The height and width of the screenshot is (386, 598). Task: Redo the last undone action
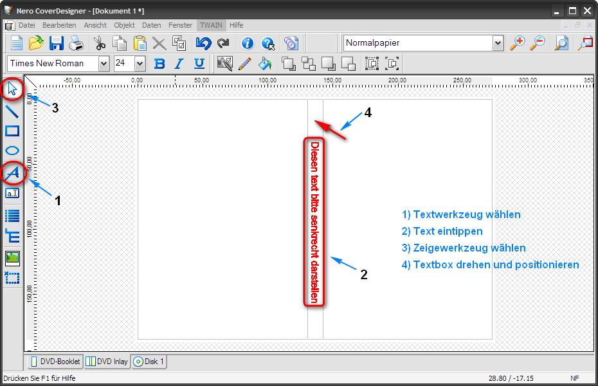[x=223, y=43]
